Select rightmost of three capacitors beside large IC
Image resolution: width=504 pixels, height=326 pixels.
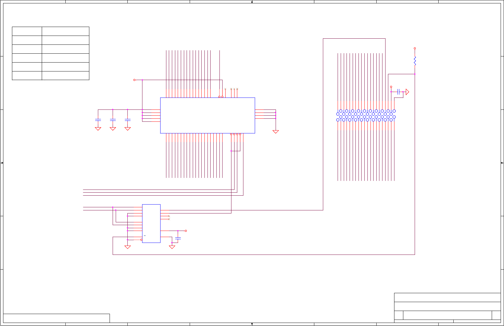[128, 119]
